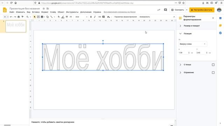
Task: Open the Вставка menu
Action: coord(36,12)
